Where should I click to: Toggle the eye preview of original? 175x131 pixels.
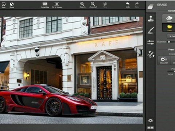151,120
